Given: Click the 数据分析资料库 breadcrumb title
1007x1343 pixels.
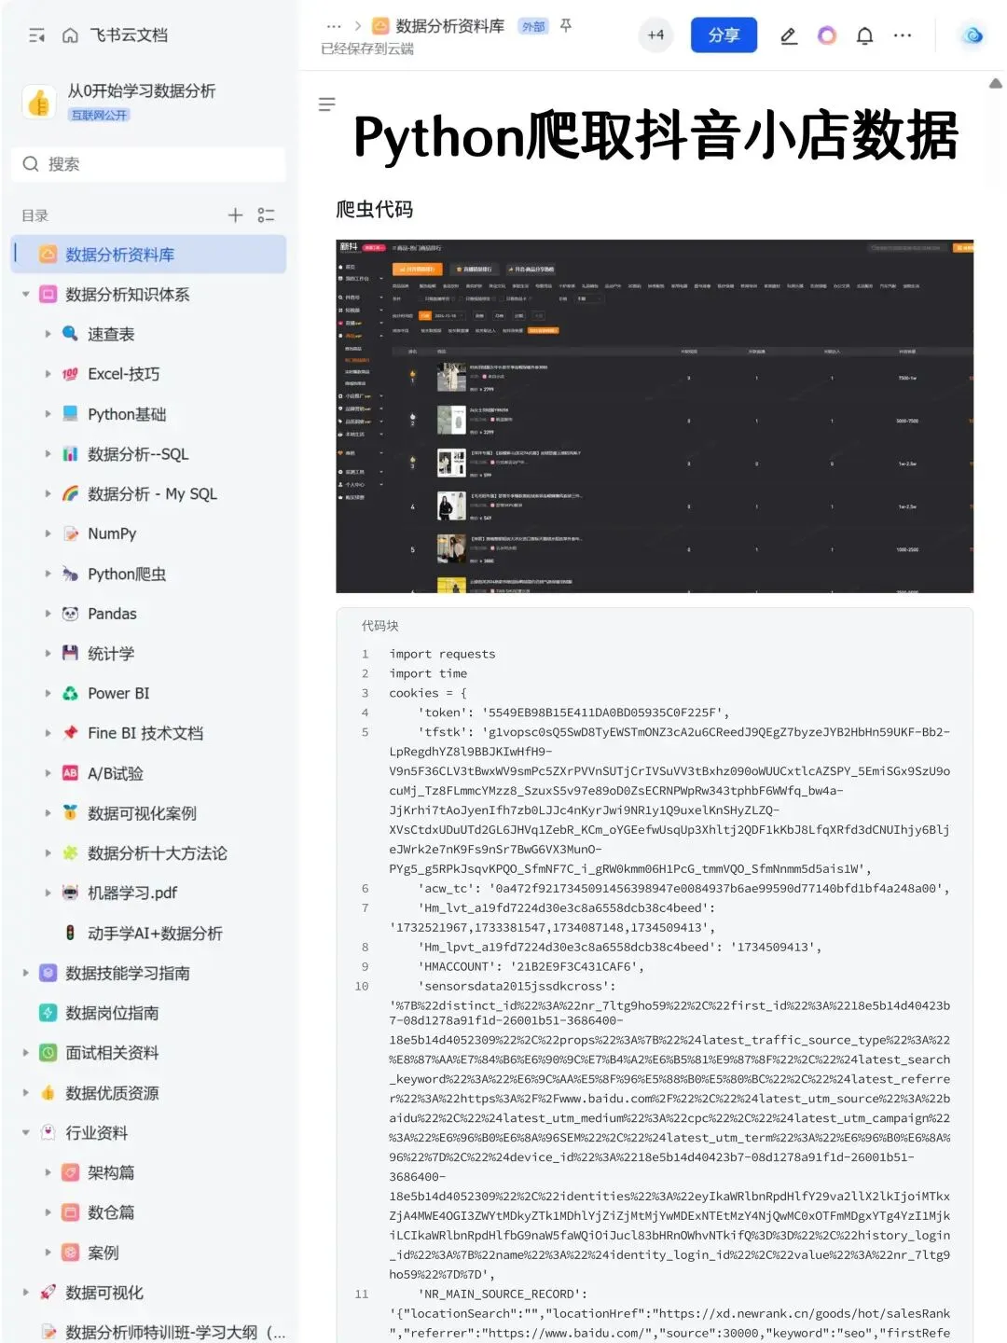Looking at the screenshot, I should tap(449, 26).
